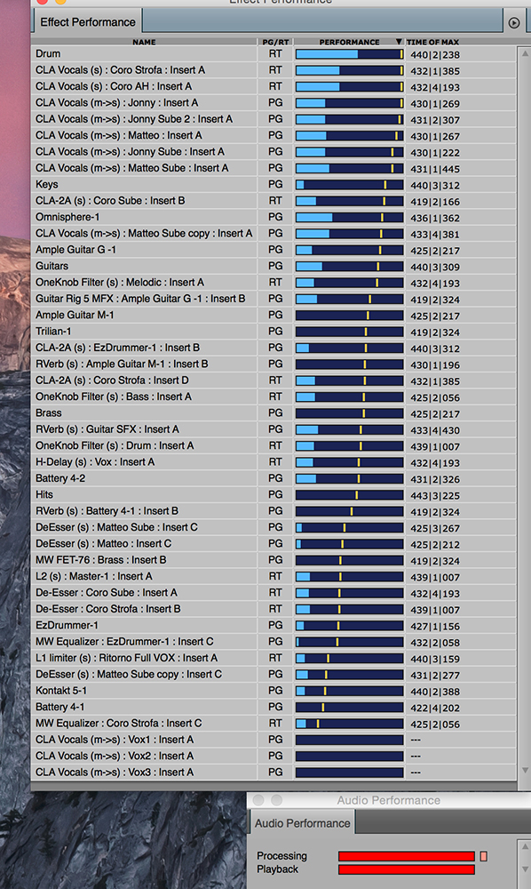The height and width of the screenshot is (889, 531).
Task: Click the RT cell in the Drum row
Action: click(x=275, y=54)
